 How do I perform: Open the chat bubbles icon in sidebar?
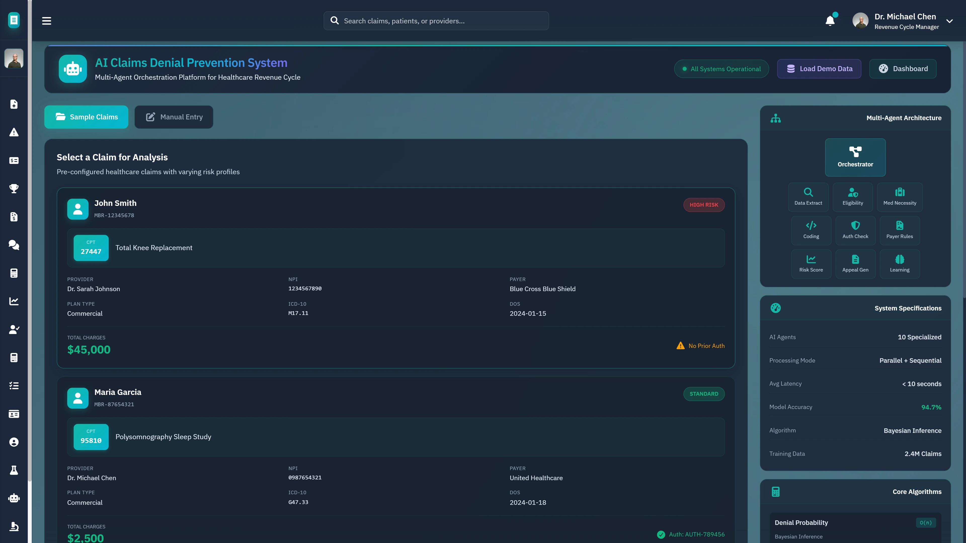[14, 245]
